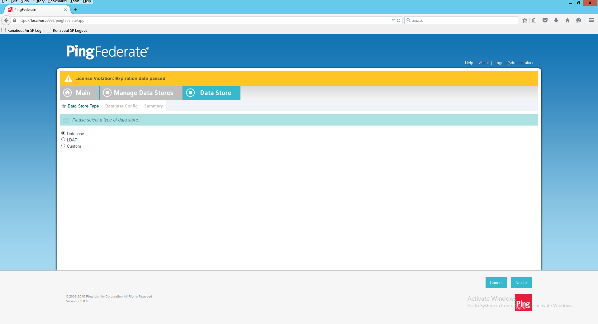598x324 pixels.
Task: Click the Main home icon
Action: coord(68,93)
